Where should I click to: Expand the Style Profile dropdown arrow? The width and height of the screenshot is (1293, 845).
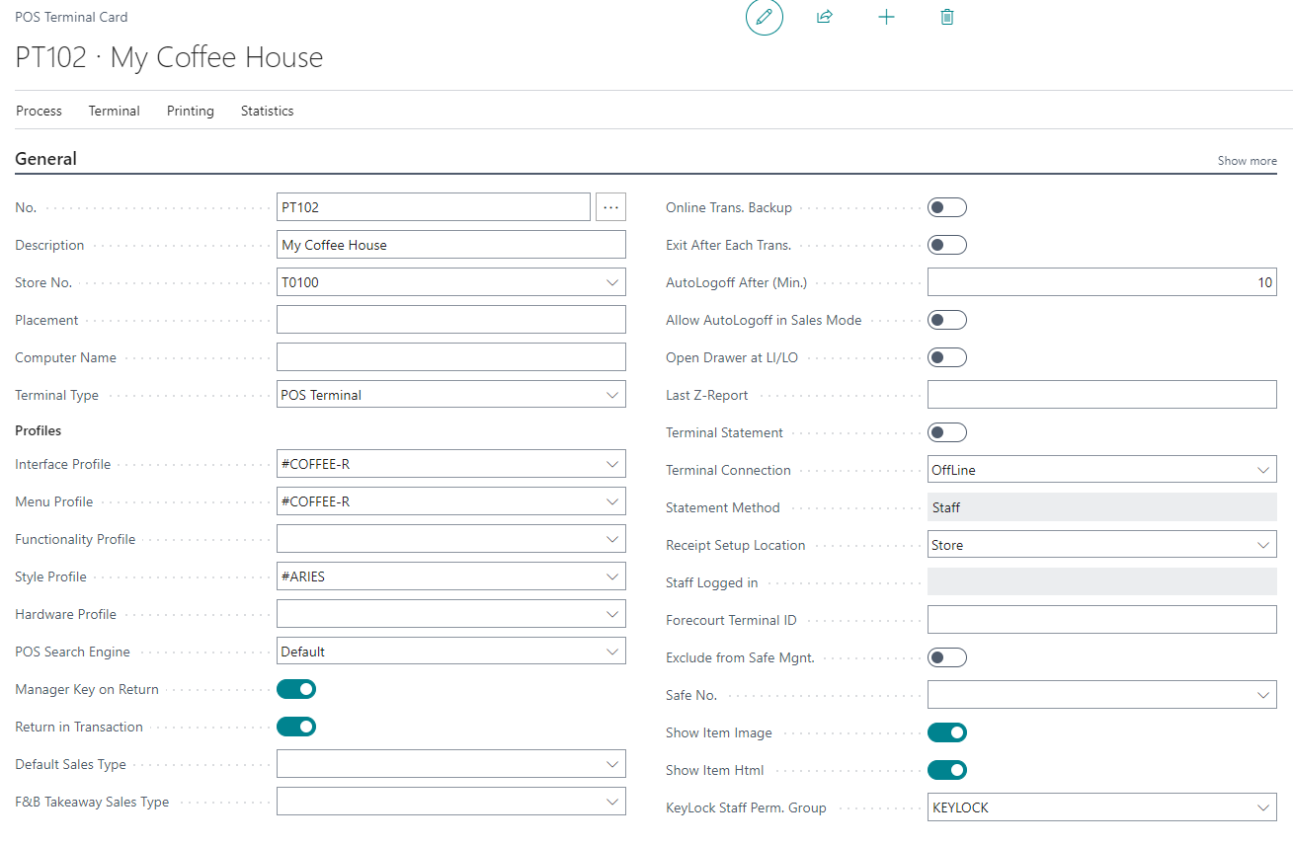click(612, 576)
